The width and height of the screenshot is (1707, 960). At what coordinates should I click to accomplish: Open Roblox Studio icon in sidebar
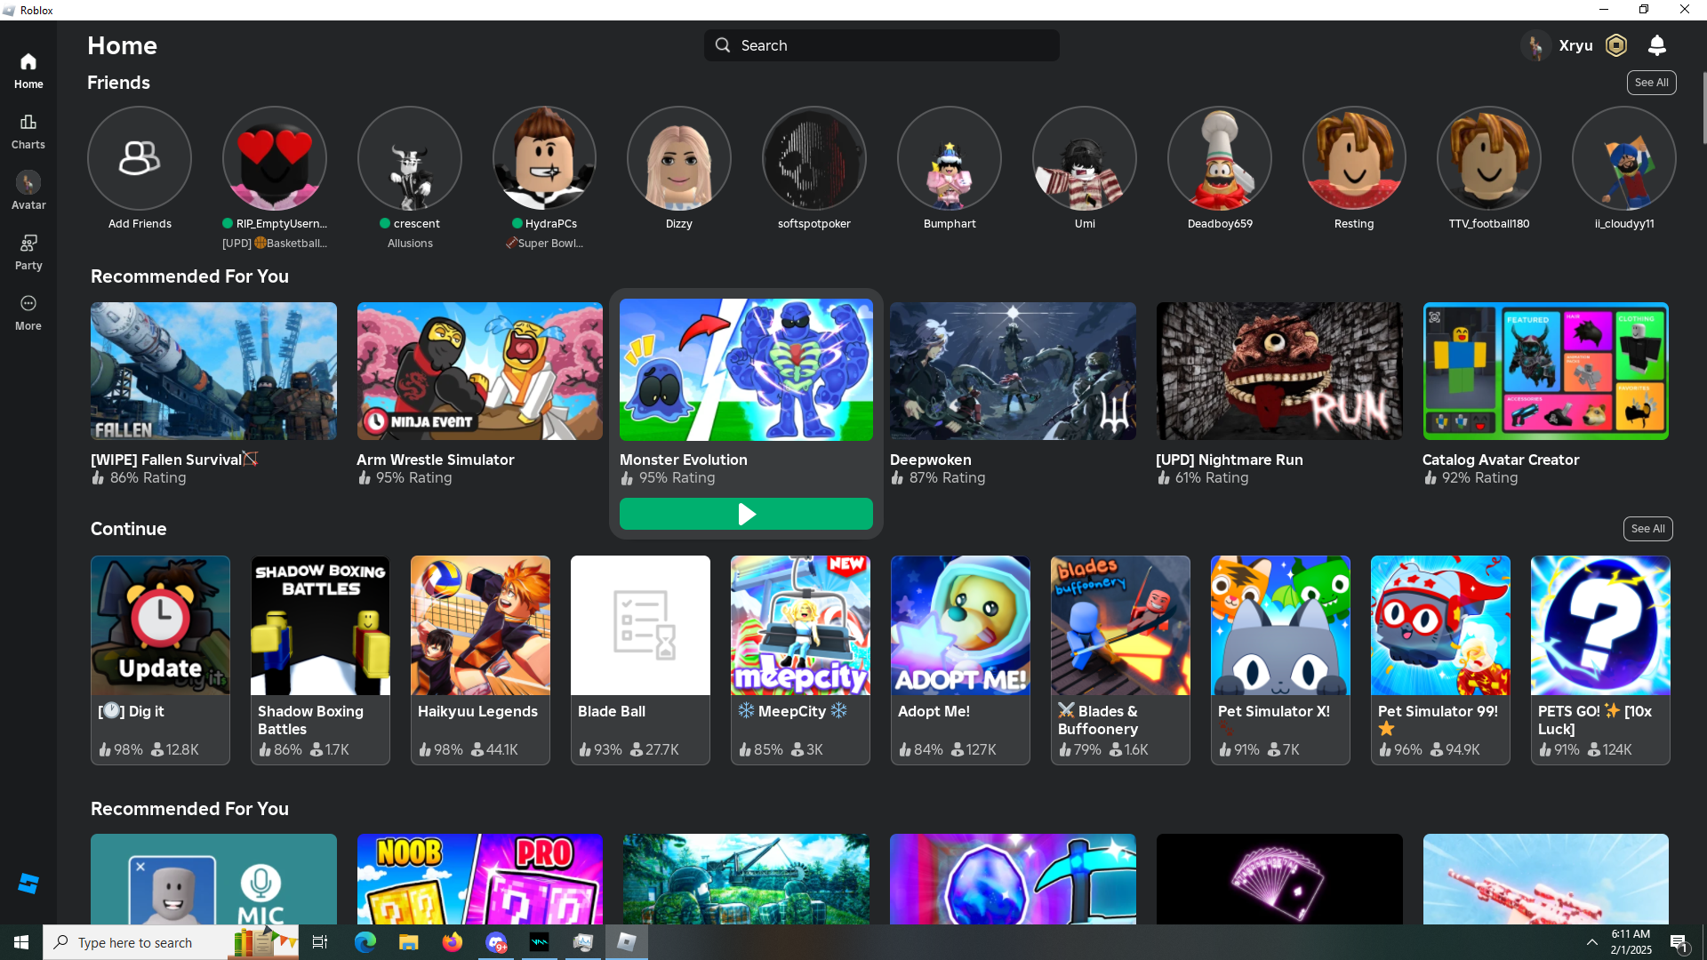[x=28, y=884]
